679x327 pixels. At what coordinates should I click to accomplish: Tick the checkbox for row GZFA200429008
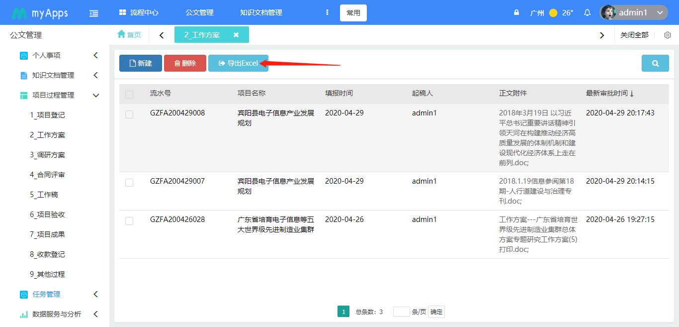coord(129,114)
